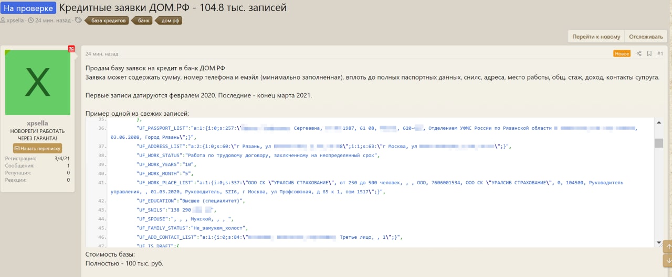Click the "UF_WORK_PLACE_LIST" key text
Screen dimensions: 672x277
(165, 182)
